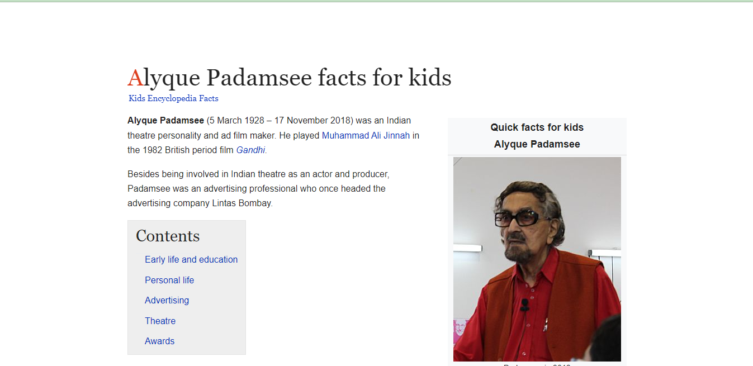
Task: Jump to the Awards section
Action: 159,341
